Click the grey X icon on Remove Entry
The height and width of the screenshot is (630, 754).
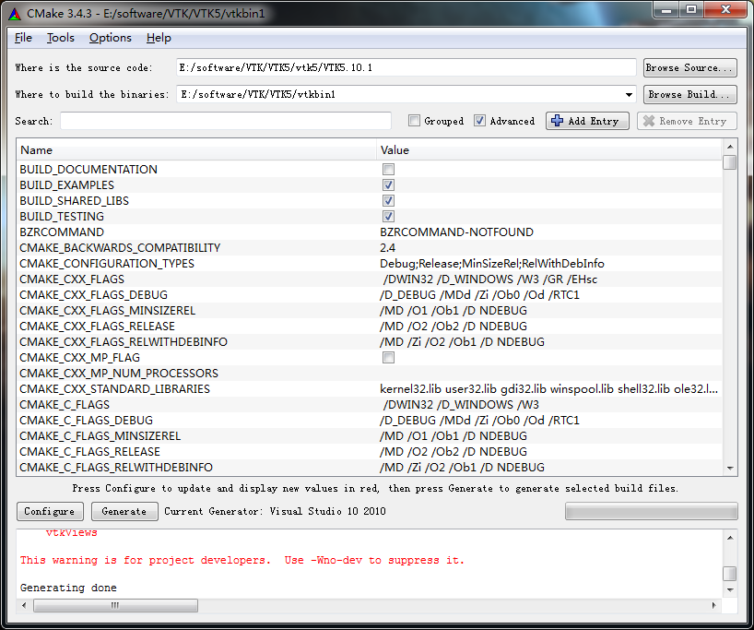(649, 121)
